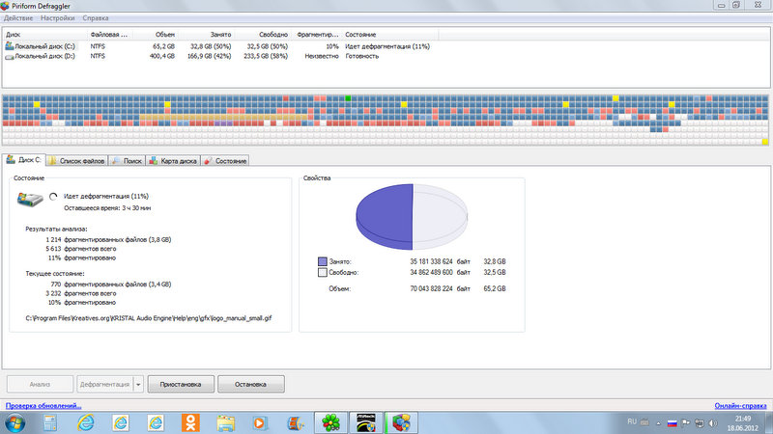Click the Show desktop strip at taskbar end
773x434 pixels.
(x=769, y=422)
